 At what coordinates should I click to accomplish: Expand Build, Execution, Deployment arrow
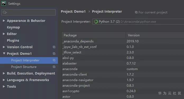pyautogui.click(x=4, y=73)
